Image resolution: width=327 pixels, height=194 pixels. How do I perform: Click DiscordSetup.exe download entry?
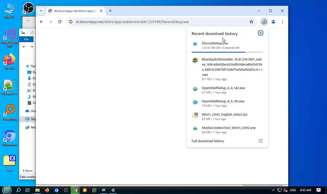coord(227,45)
